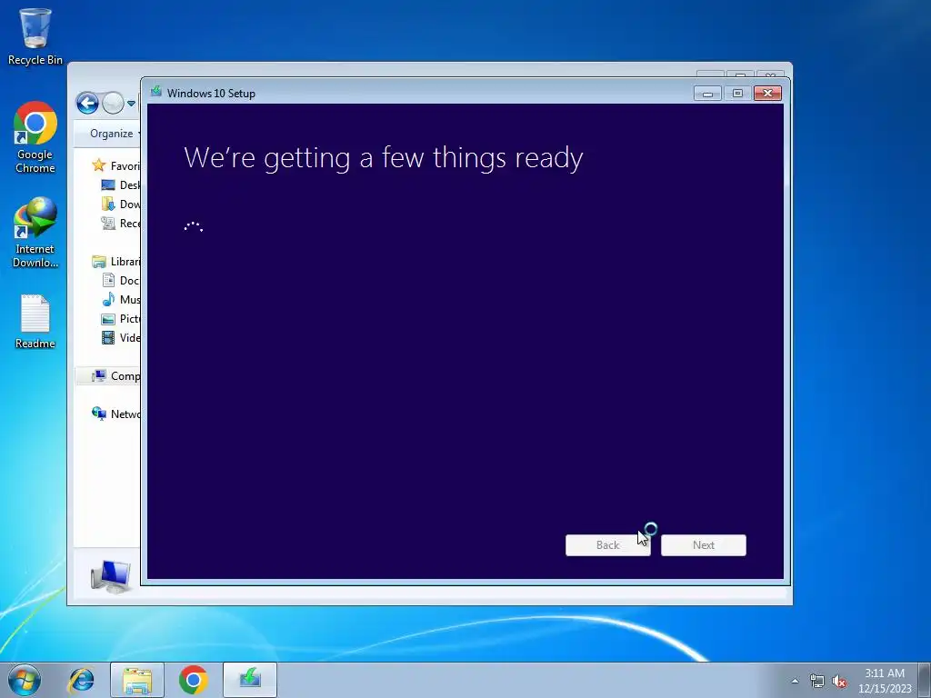Go back in the Explorer window
931x698 pixels.
pyautogui.click(x=87, y=104)
